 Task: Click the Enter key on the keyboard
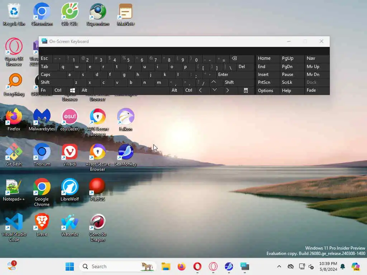(x=235, y=74)
